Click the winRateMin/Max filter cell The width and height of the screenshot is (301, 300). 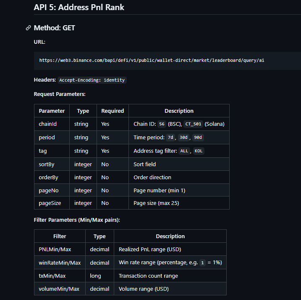[x=60, y=263]
